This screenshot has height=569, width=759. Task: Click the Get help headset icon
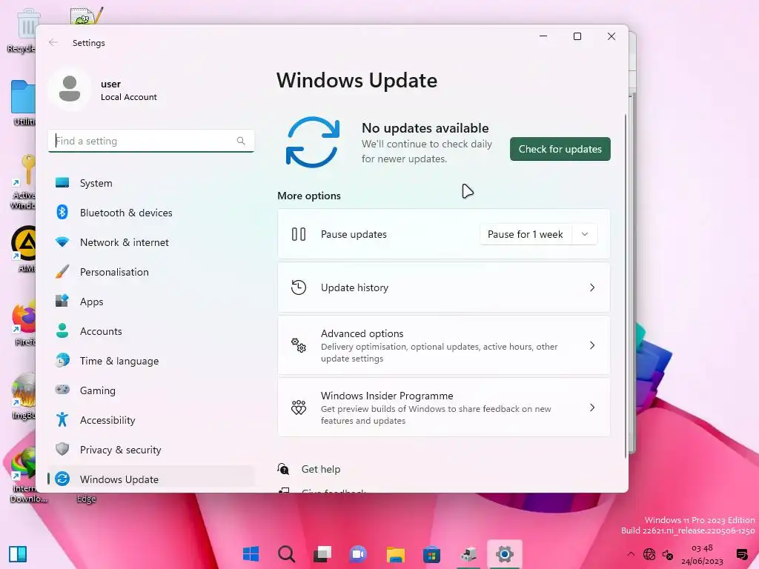283,468
